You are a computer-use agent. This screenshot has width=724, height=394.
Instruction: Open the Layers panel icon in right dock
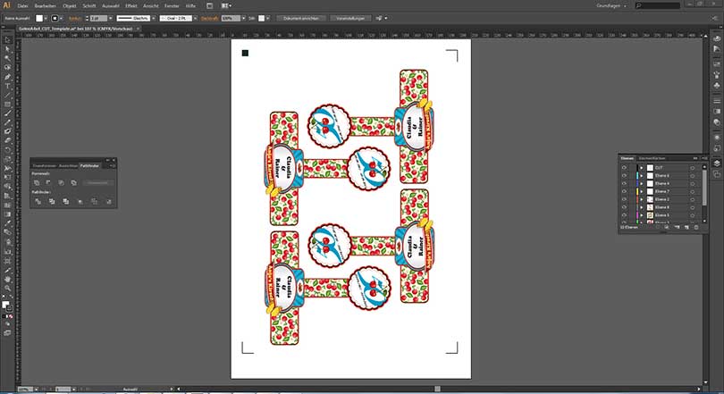pos(716,163)
